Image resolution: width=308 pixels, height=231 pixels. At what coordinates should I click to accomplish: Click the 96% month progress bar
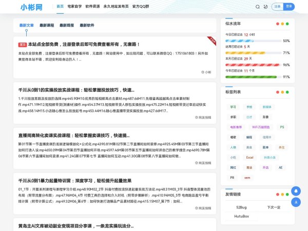(252, 65)
